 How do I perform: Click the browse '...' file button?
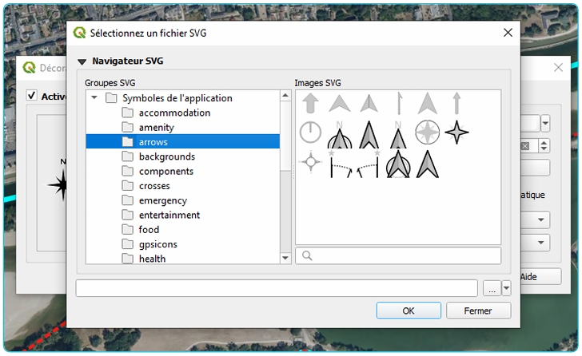tap(492, 289)
